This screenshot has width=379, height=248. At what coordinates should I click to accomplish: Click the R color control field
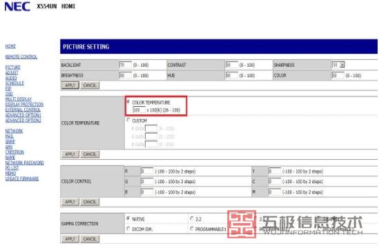[x=147, y=172]
